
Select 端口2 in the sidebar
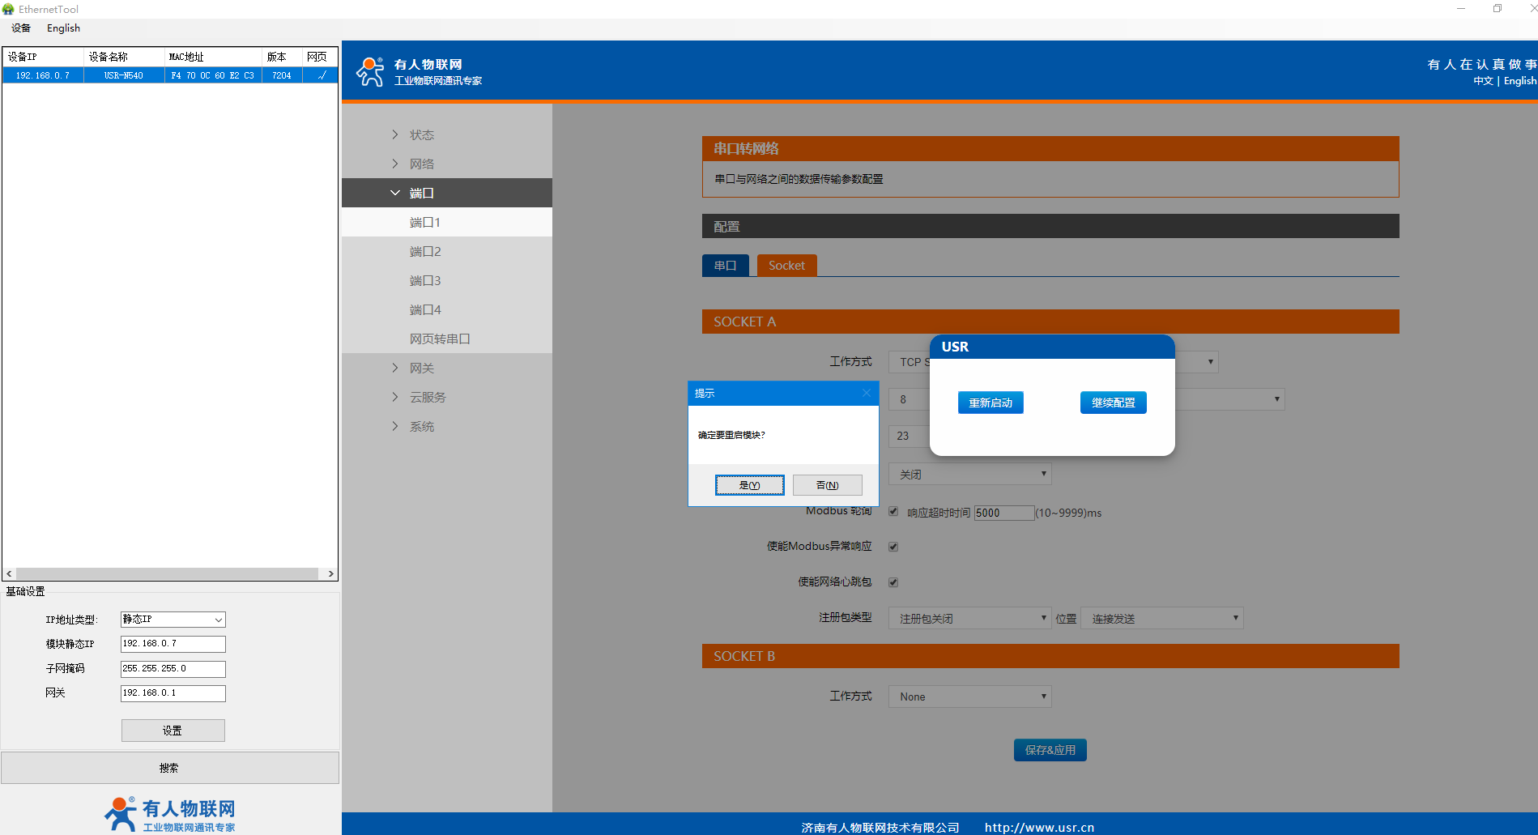pos(425,252)
